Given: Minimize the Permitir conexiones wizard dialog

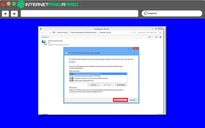Looking at the screenshot, I should (x=128, y=48).
